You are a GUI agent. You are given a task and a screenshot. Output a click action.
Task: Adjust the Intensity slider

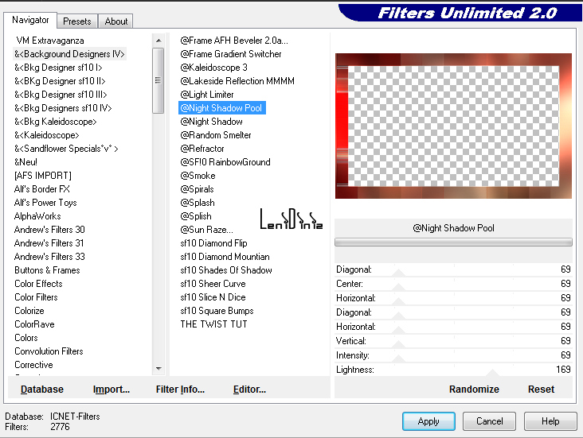400,355
